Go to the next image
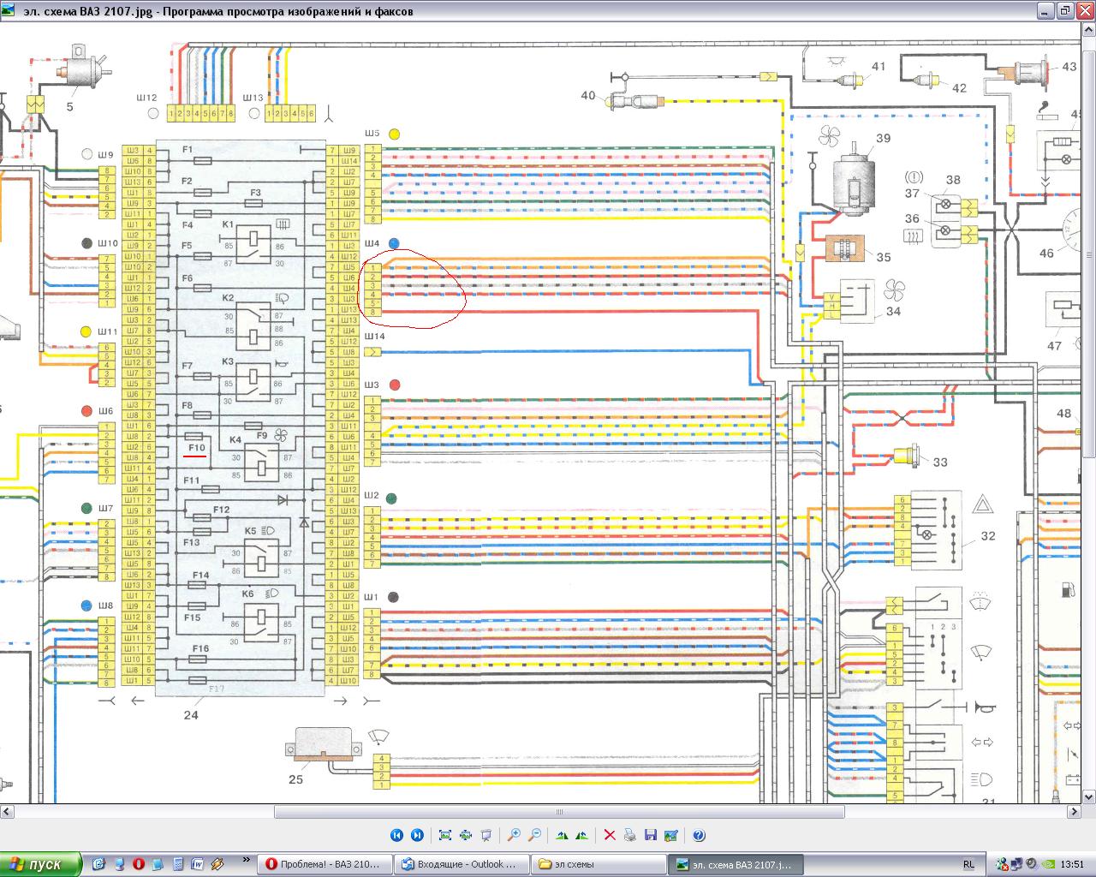The height and width of the screenshot is (877, 1096). tap(417, 835)
